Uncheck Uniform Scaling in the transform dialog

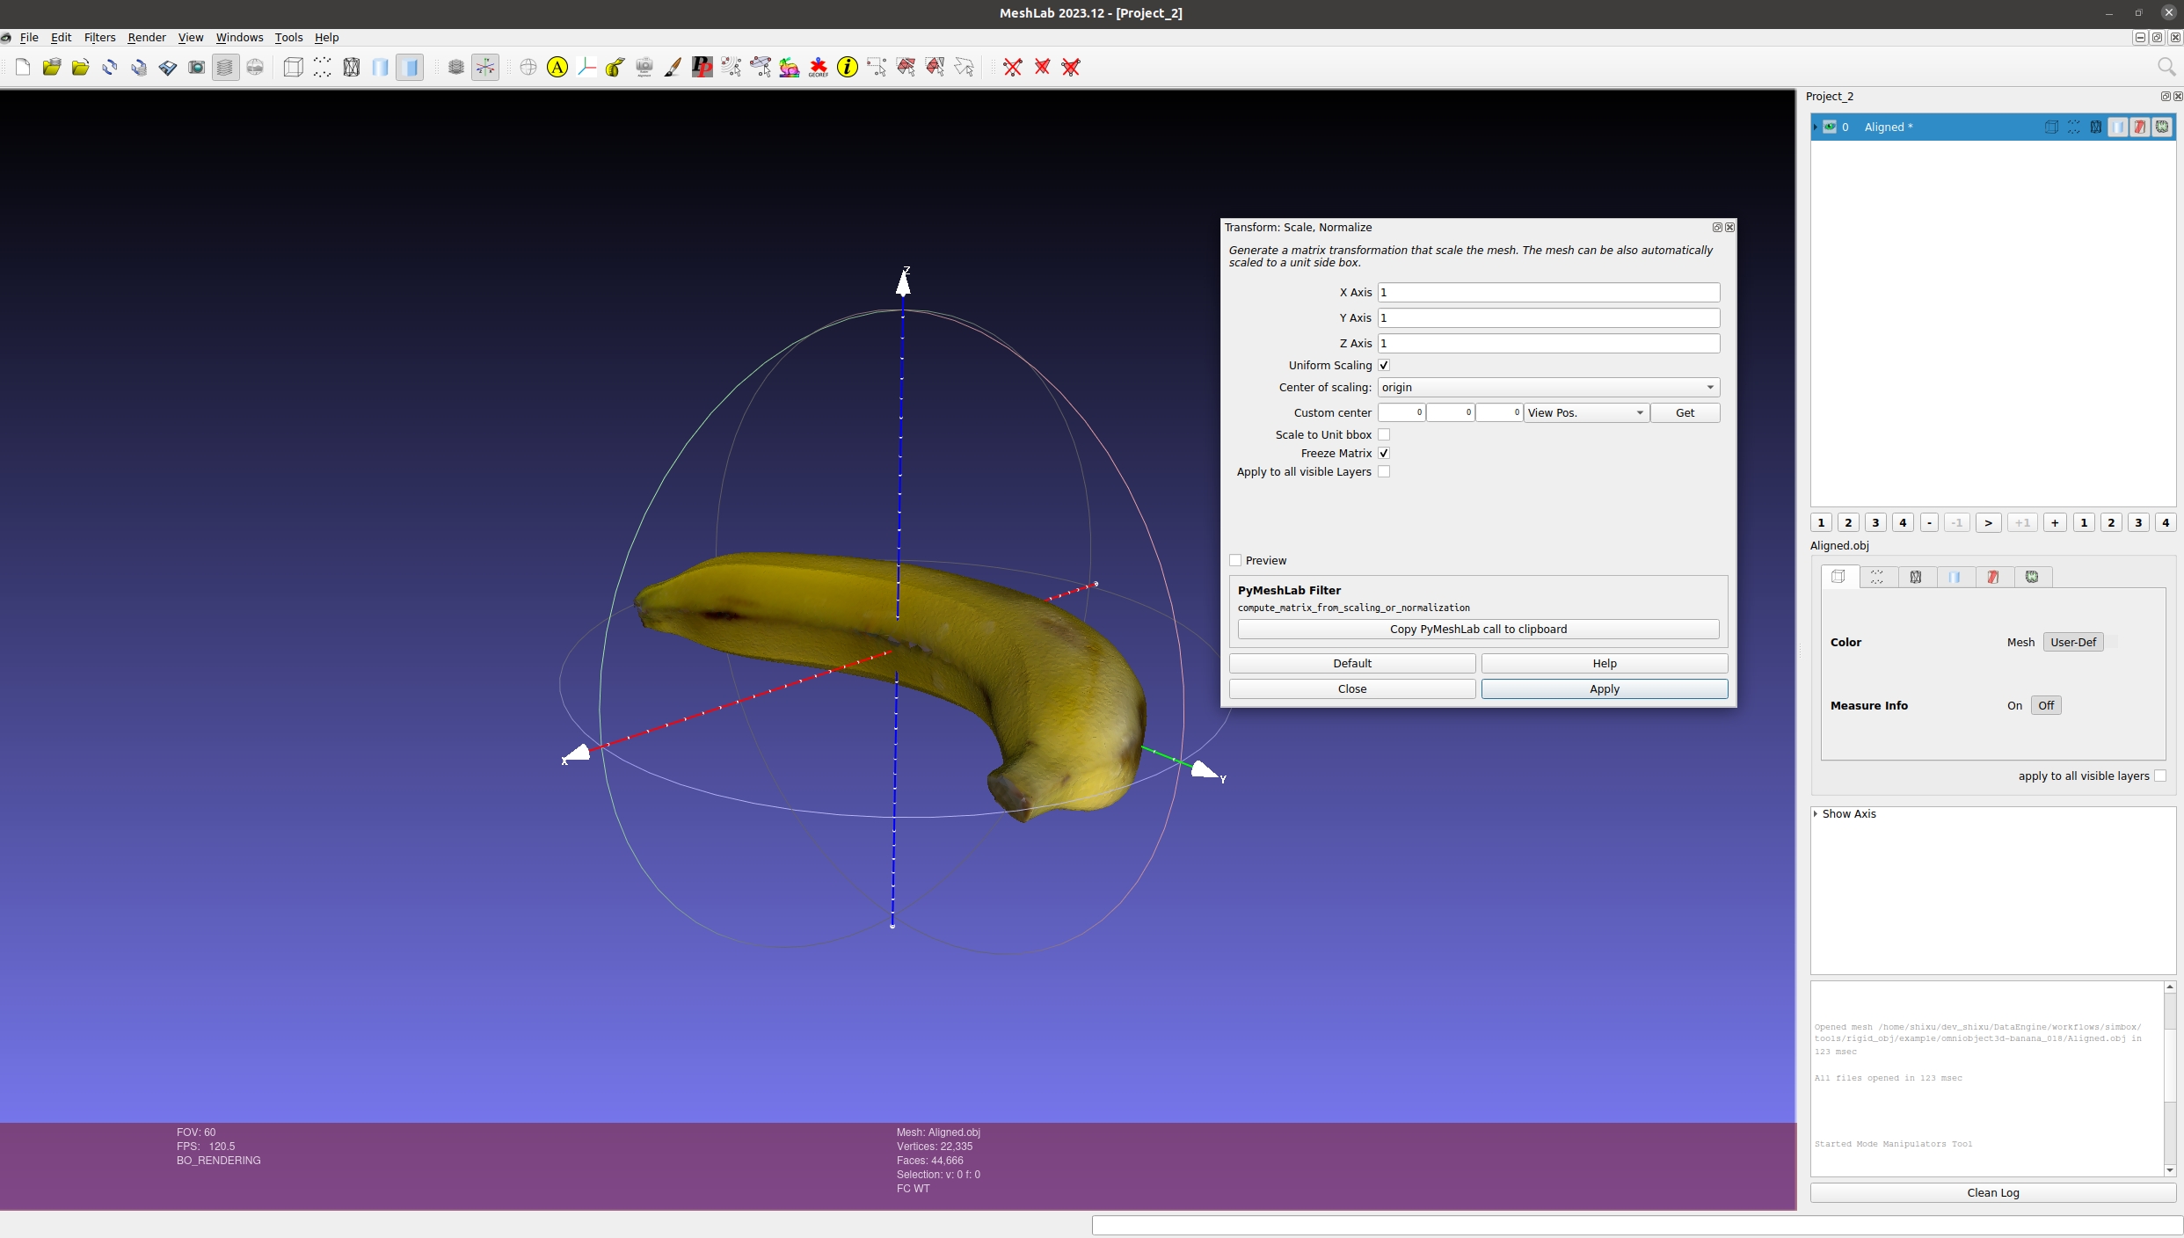point(1384,365)
